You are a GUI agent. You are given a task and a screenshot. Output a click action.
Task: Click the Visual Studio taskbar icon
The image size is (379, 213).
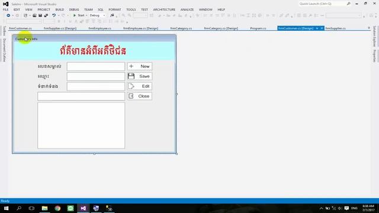tap(83, 208)
